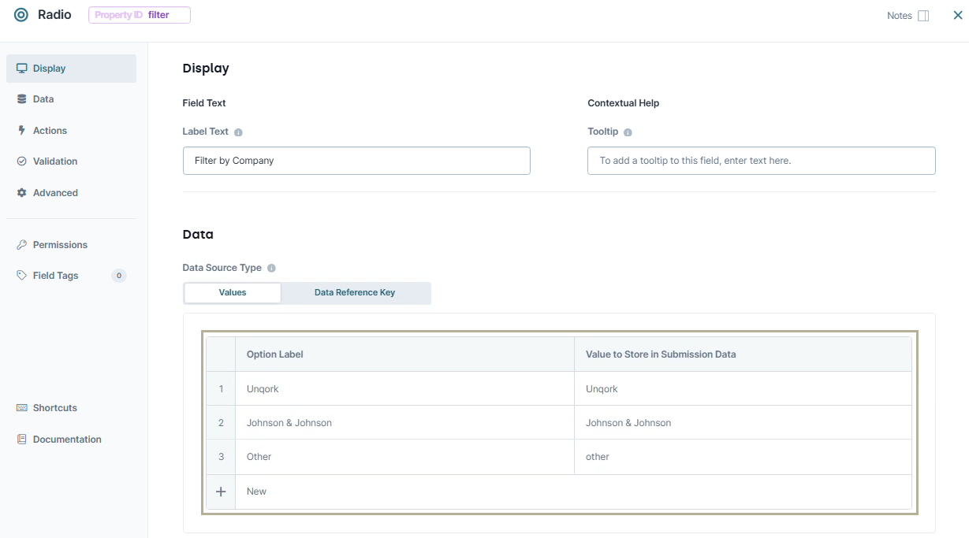Image resolution: width=969 pixels, height=538 pixels.
Task: Select the Values tab
Action: click(x=232, y=292)
